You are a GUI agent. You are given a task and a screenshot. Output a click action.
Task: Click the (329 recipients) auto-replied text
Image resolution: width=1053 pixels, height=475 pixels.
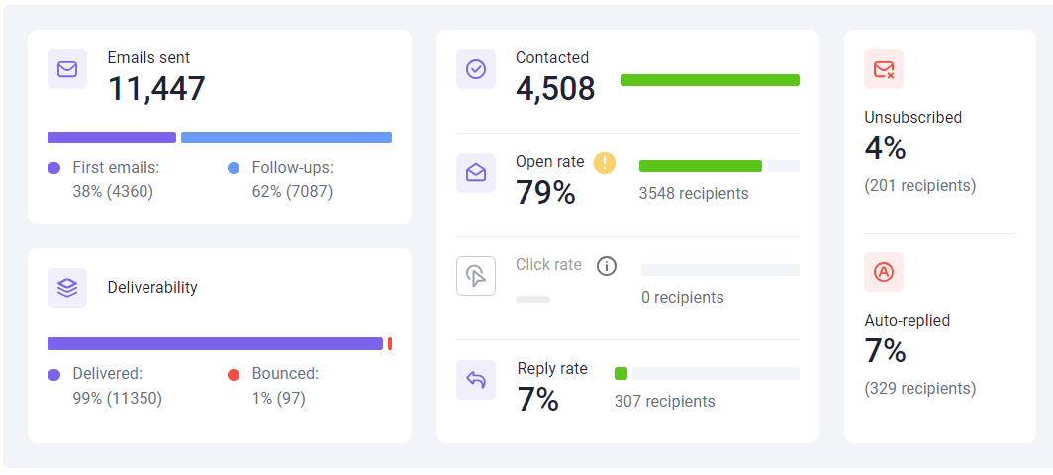click(x=919, y=388)
